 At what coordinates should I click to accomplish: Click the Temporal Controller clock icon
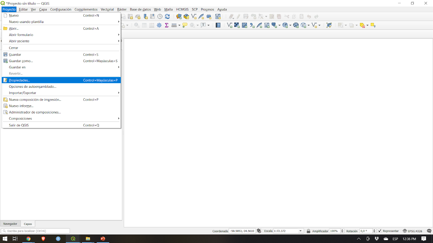pos(160,16)
